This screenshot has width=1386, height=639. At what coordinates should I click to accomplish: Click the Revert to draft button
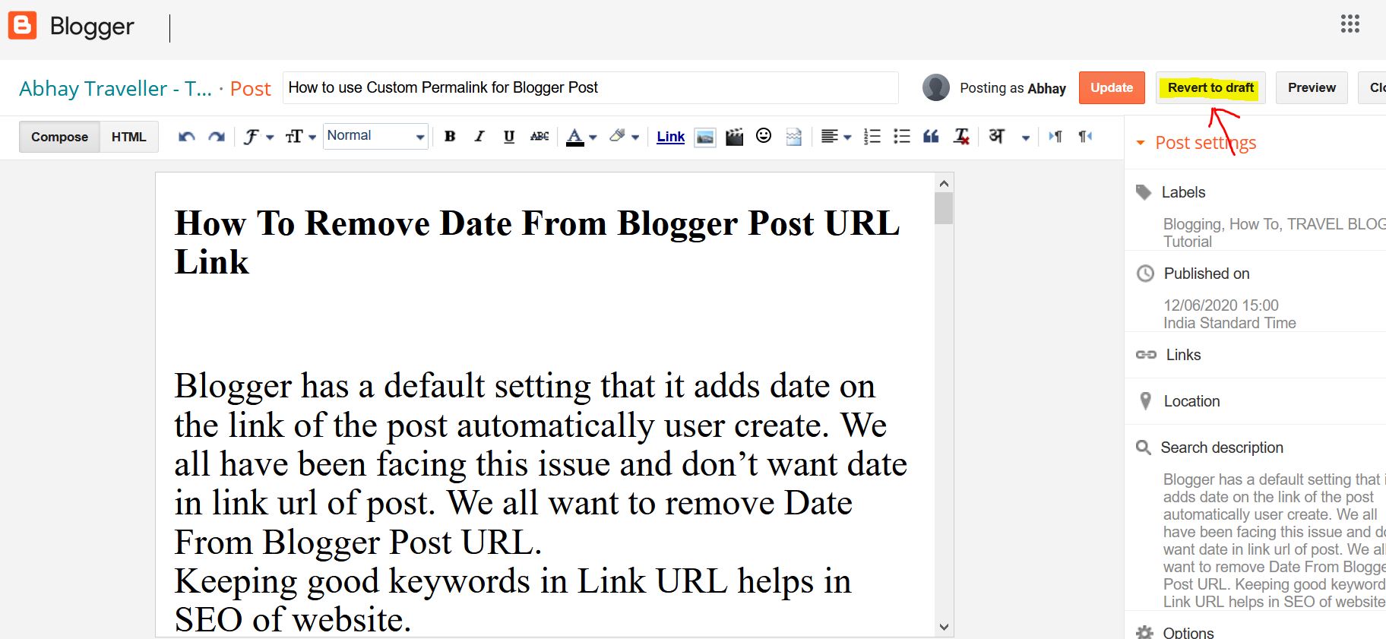[1210, 88]
